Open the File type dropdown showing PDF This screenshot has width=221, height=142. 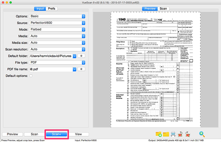57,62
